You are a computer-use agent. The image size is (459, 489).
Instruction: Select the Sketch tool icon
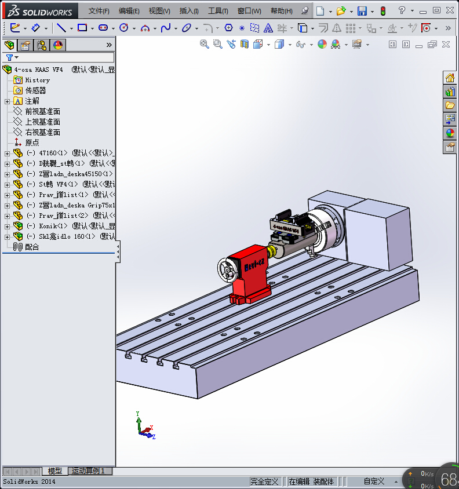[x=15, y=28]
